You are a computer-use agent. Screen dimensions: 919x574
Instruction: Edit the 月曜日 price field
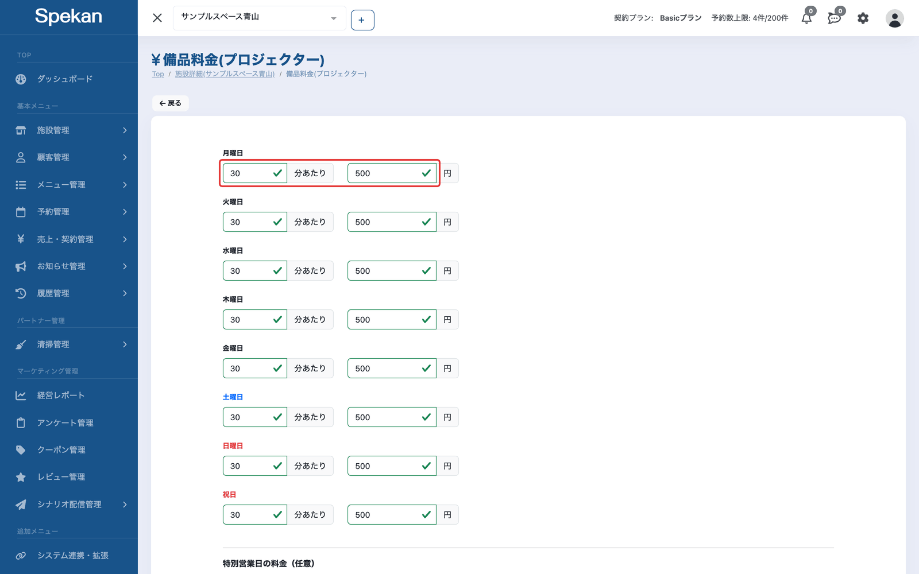(x=392, y=173)
